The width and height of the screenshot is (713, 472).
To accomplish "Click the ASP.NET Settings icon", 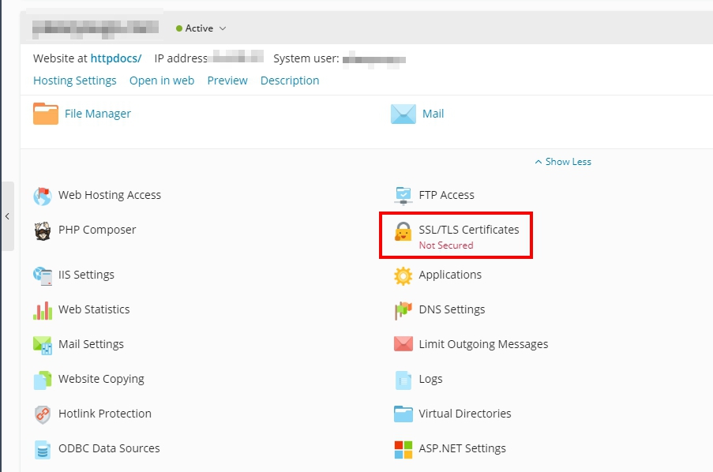I will pyautogui.click(x=403, y=449).
